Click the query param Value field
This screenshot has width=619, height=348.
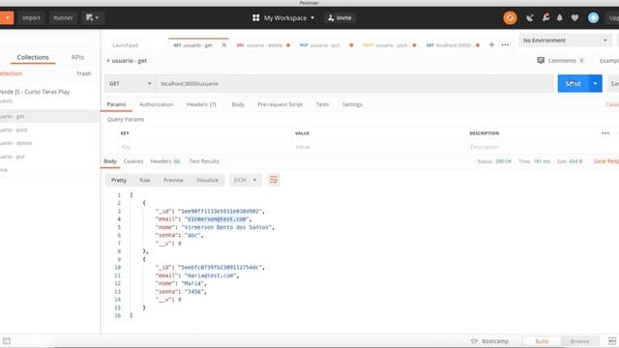tap(380, 147)
